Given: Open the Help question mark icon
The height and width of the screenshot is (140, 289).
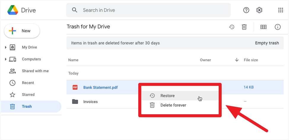Looking at the screenshot, I should click(x=246, y=10).
